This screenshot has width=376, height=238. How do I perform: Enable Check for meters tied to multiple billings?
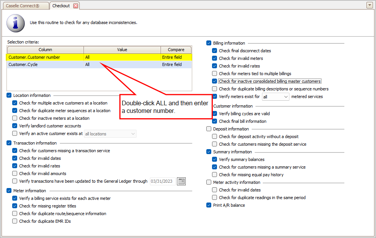tap(215, 74)
